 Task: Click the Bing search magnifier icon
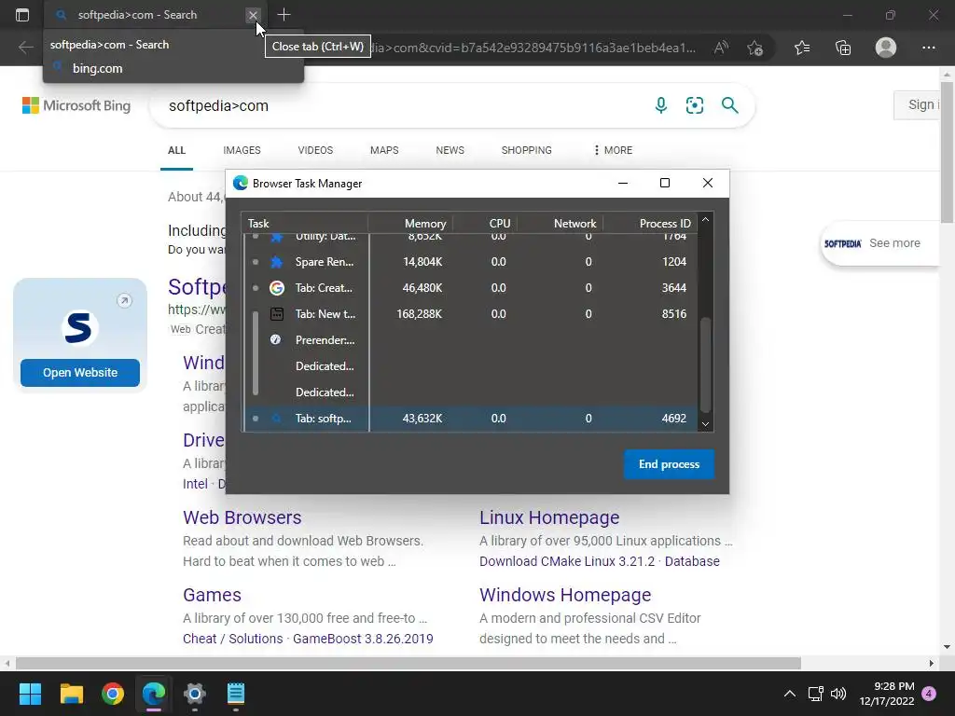tap(729, 105)
